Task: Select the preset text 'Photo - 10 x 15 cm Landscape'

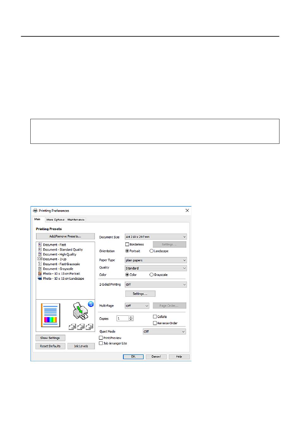Action: 63,278
